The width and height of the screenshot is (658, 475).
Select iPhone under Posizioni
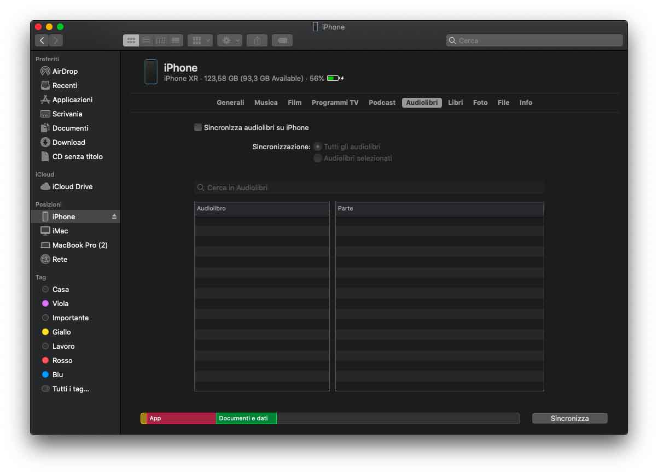75,216
